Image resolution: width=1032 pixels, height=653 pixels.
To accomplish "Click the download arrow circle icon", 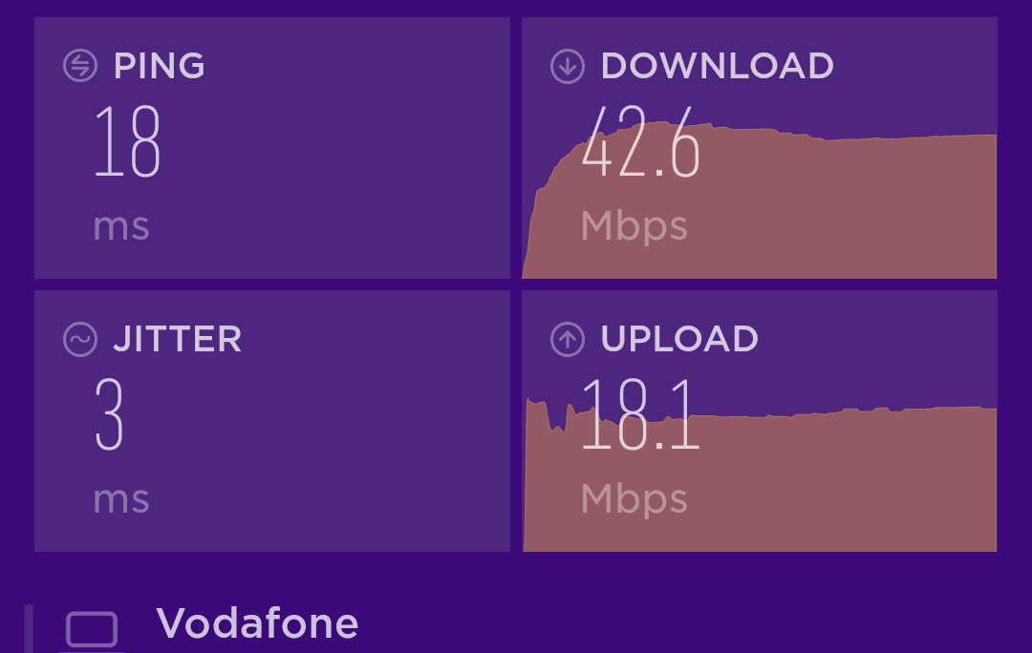I will tap(568, 66).
